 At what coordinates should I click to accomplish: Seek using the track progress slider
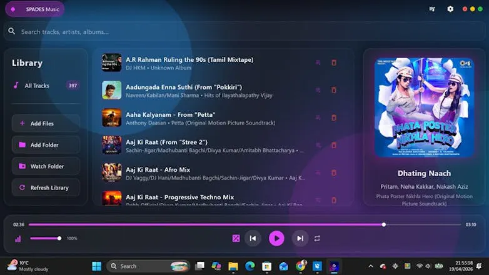click(x=245, y=224)
